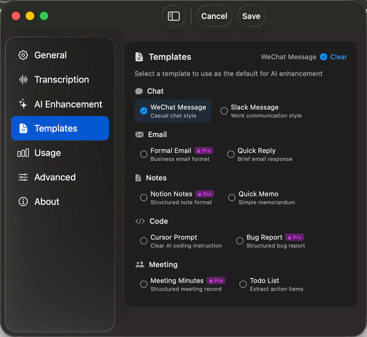
Task: Click the General gear icon
Action: pyautogui.click(x=23, y=55)
